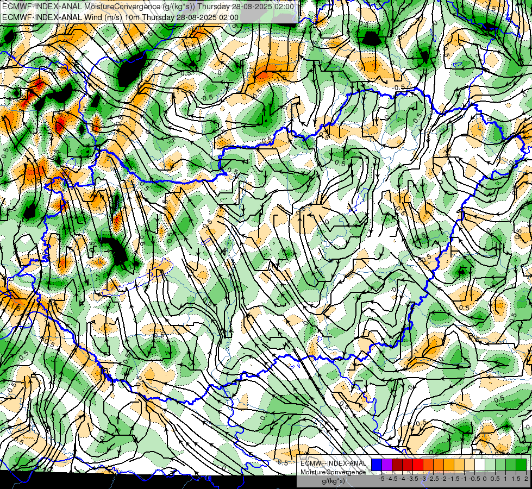532x489 pixels.
Task: Click legend swatch between -3 and -2.5
Action: pos(428,465)
